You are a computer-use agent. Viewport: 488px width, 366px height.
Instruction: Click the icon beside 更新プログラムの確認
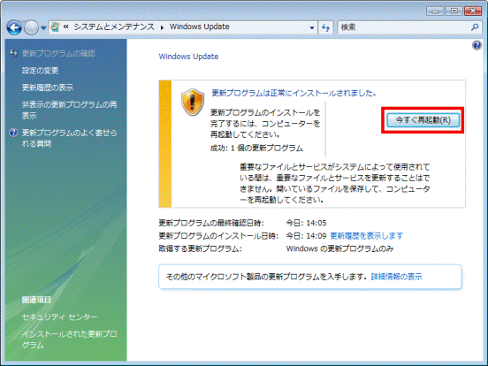tap(13, 53)
